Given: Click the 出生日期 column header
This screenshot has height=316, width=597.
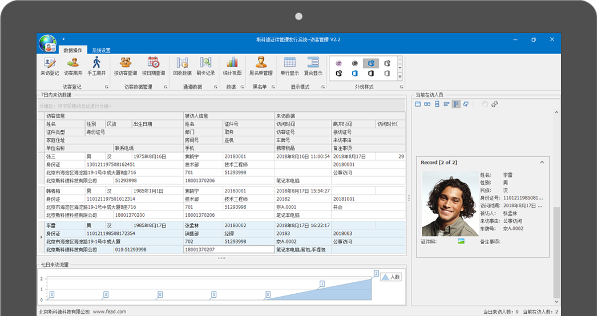Looking at the screenshot, I should tap(158, 124).
